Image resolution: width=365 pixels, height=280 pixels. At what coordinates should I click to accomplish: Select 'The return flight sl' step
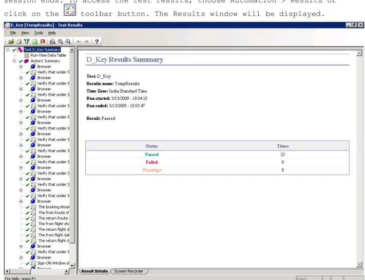[x=54, y=229]
